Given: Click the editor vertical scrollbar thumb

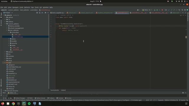Looking at the screenshot, I should pyautogui.click(x=186, y=37).
